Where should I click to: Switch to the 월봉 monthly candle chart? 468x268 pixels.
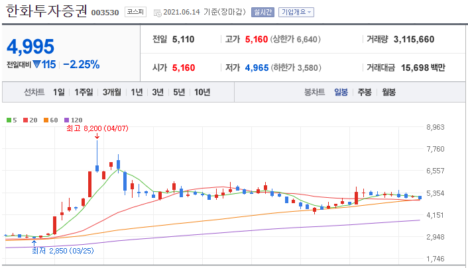coord(388,93)
